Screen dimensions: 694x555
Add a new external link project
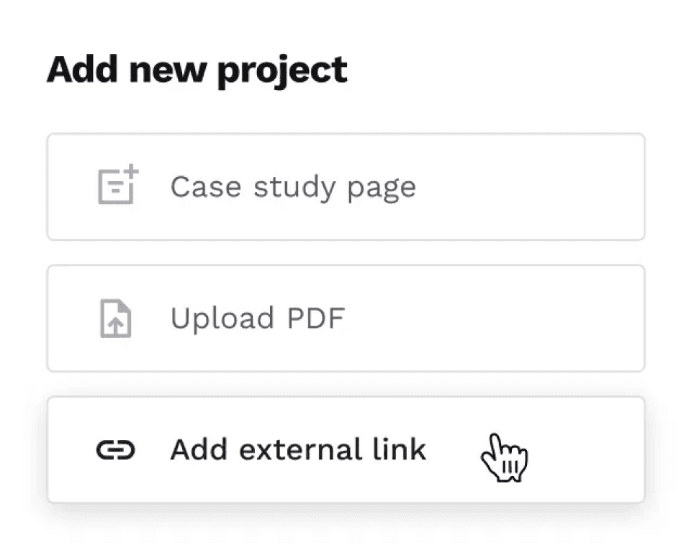pos(346,449)
